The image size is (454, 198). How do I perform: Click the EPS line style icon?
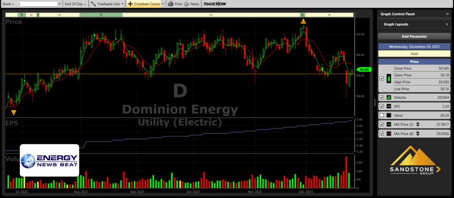(388, 106)
